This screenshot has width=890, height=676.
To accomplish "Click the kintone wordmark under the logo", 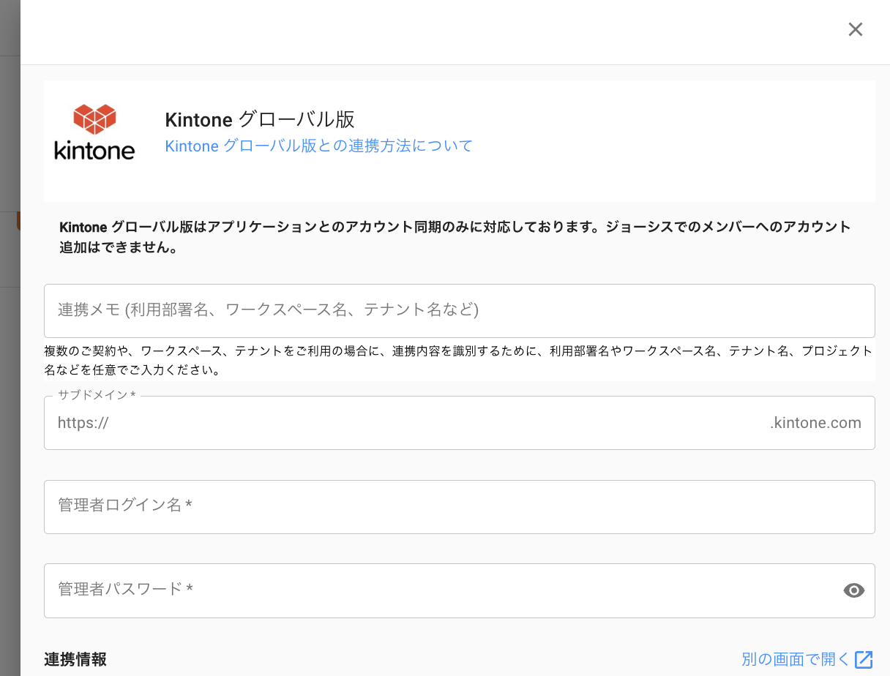I will pyautogui.click(x=94, y=151).
